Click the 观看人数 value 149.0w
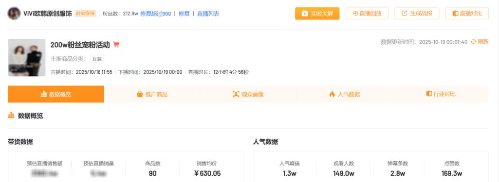 point(344,173)
